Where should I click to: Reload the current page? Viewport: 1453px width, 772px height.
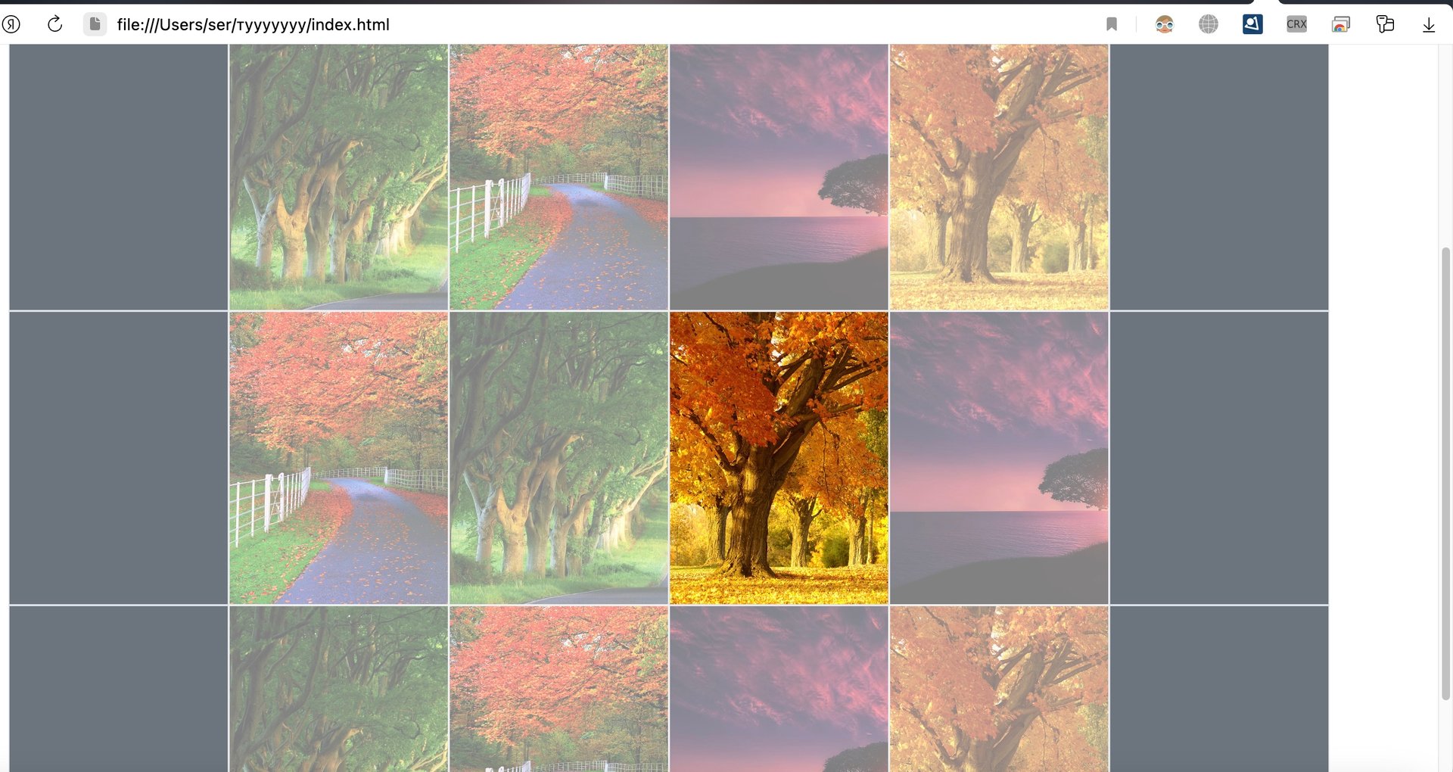54,23
